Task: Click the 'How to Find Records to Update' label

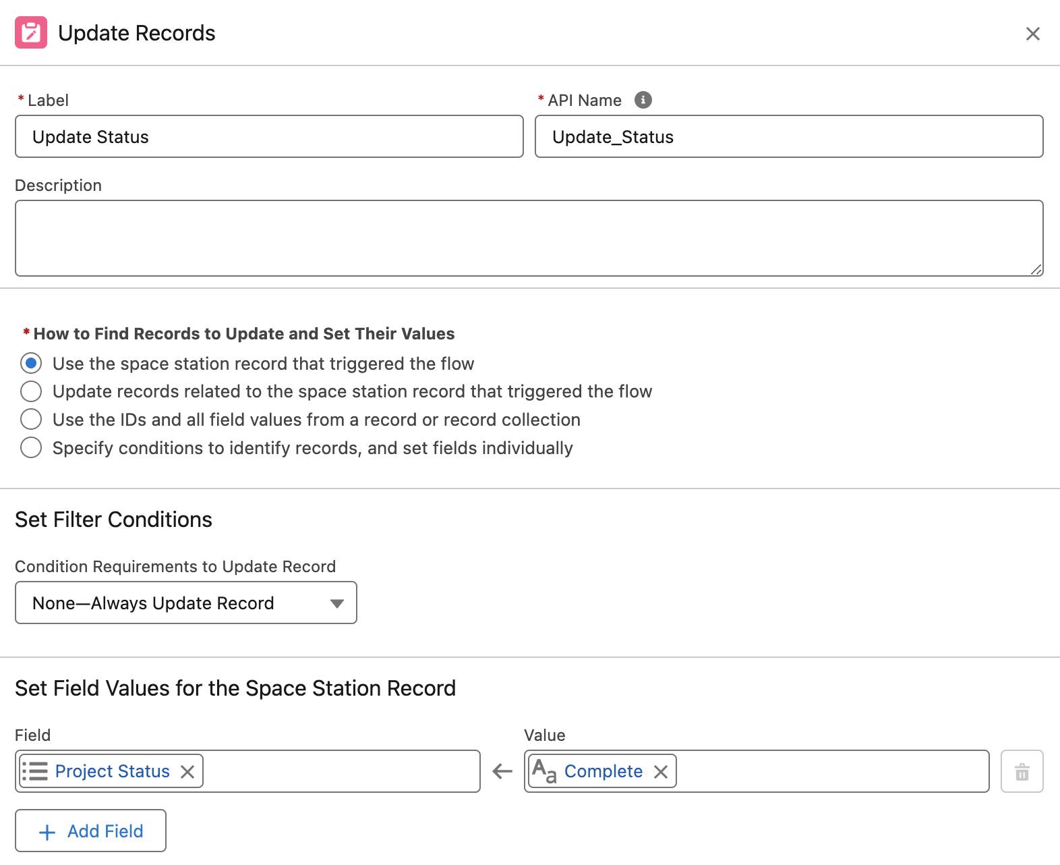Action: (x=244, y=333)
